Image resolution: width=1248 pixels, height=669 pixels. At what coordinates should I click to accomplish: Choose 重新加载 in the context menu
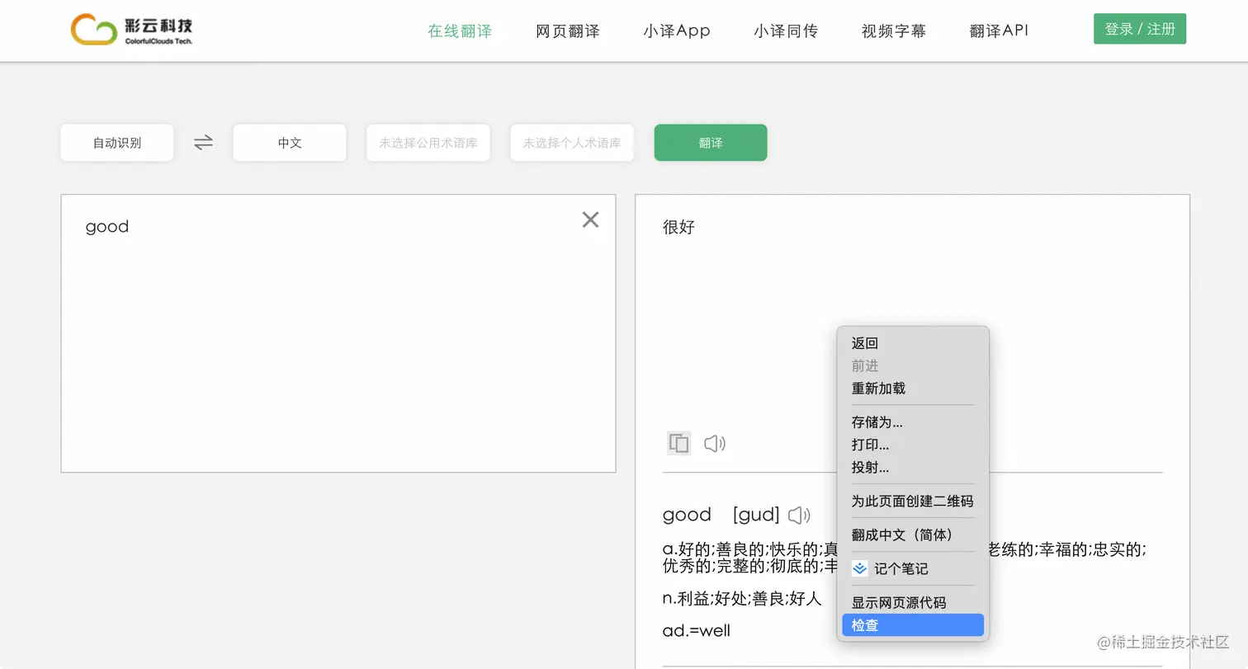click(913, 389)
